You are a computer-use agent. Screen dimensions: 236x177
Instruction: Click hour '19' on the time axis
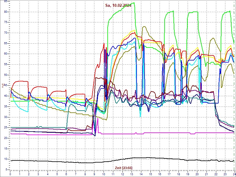coord(188,174)
